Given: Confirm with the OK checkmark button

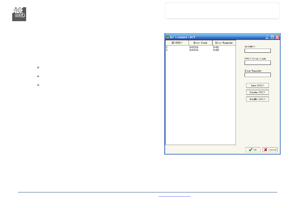Looking at the screenshot, I should pyautogui.click(x=253, y=150).
